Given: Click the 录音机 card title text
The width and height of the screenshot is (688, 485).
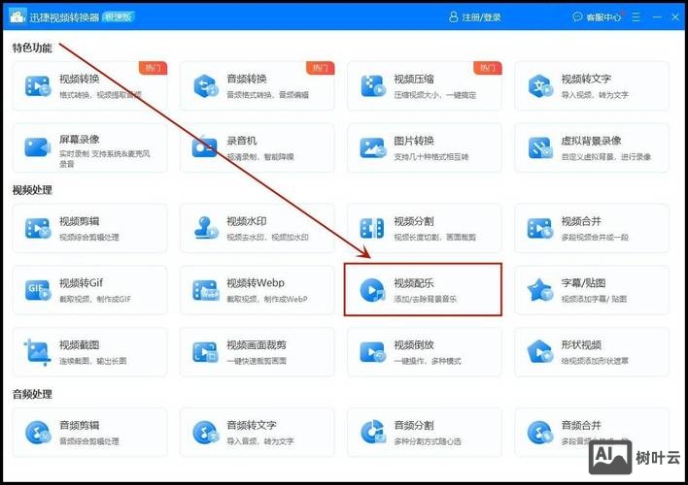Looking at the screenshot, I should [x=242, y=141].
